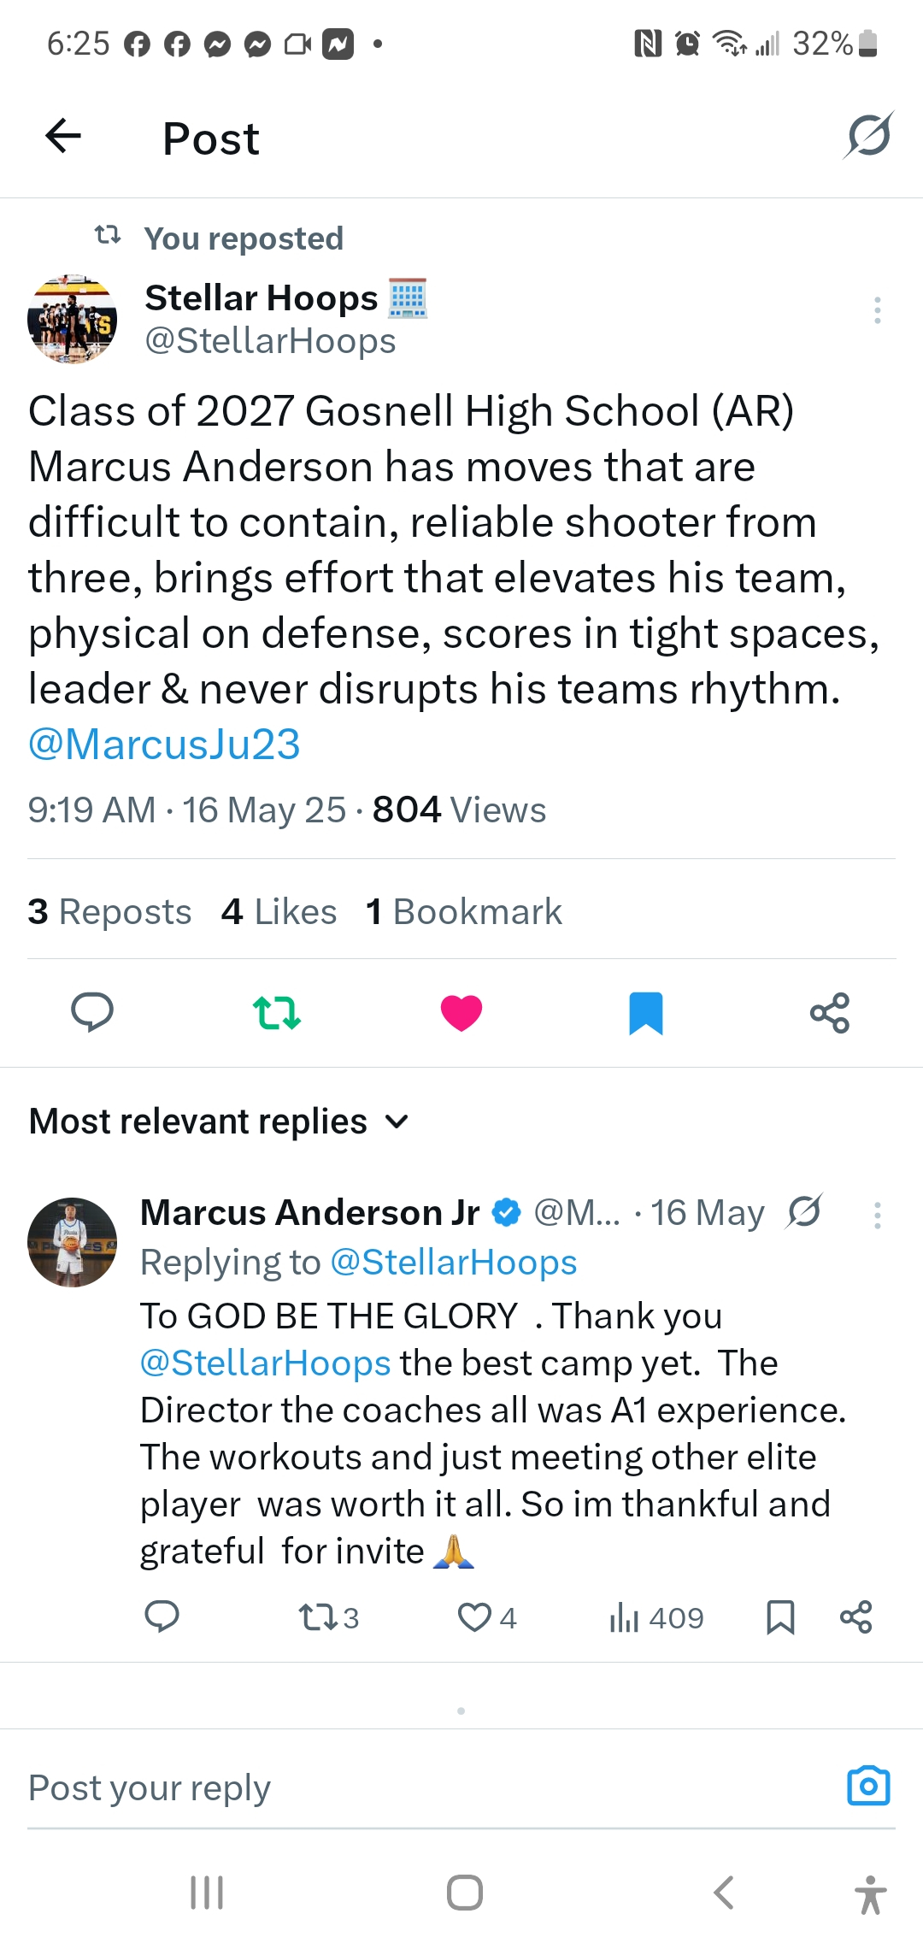The height and width of the screenshot is (1949, 923).
Task: Open Stellar Hoops profile picture
Action: pyautogui.click(x=72, y=320)
